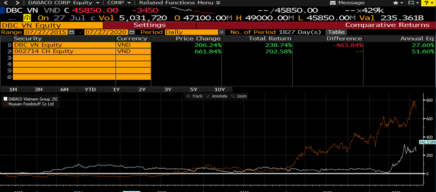Screen dimensions: 436x192
Task: Click the Annotate pencil tool
Action: pyautogui.click(x=217, y=96)
